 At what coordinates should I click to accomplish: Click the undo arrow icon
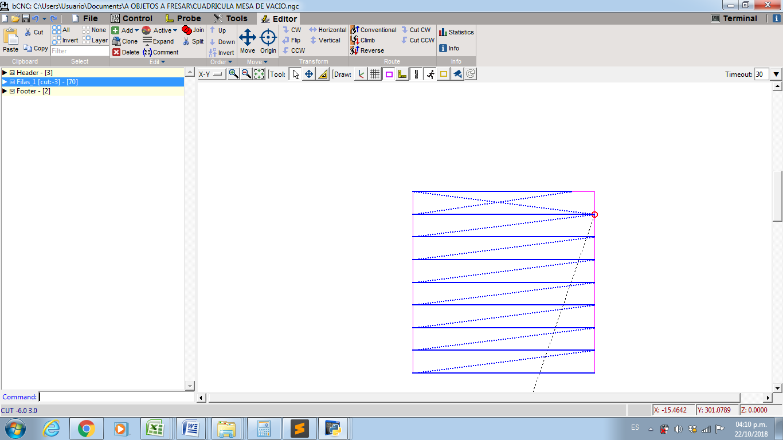tap(36, 18)
